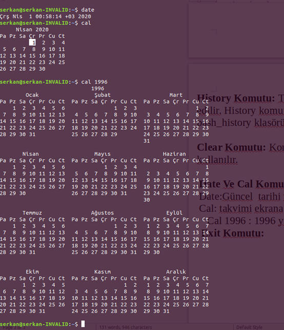Click 'Clear Komutu:' heading in the Writer document
Viewport: 284px width, 330px height.
(x=231, y=147)
